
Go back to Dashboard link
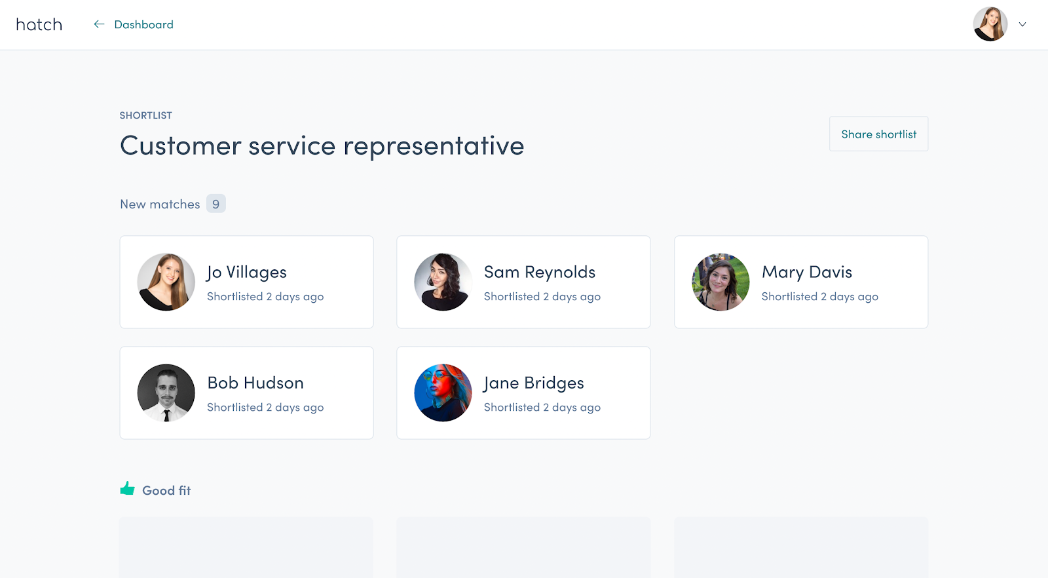143,25
